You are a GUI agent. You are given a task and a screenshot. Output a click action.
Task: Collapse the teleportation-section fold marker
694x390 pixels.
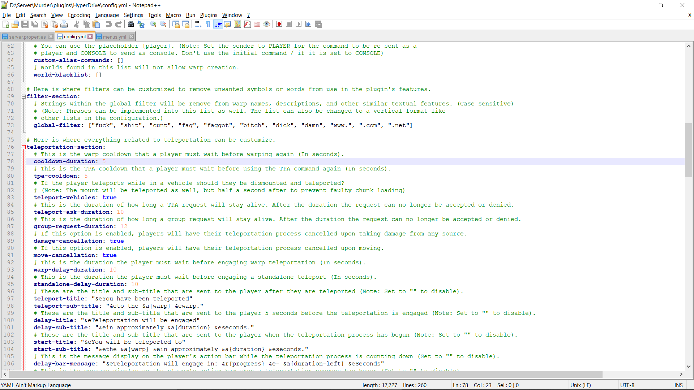coord(23,147)
